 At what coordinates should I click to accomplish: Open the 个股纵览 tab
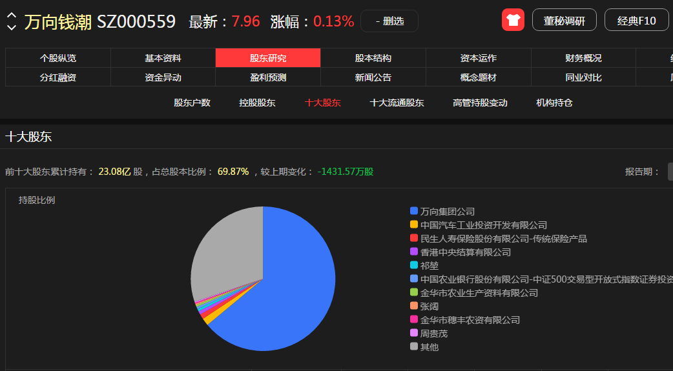(58, 58)
